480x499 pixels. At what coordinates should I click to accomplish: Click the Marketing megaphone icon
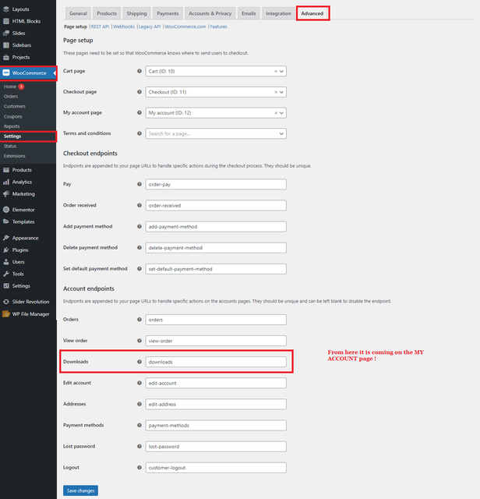click(6, 194)
